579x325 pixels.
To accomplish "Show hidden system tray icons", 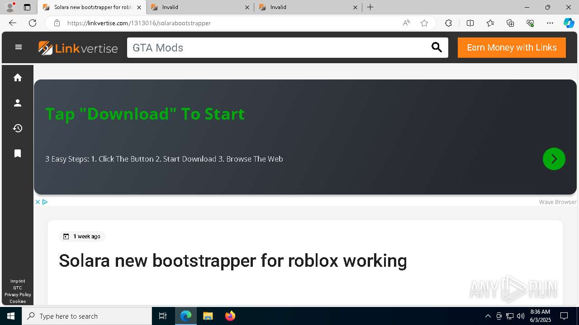I will (x=488, y=316).
